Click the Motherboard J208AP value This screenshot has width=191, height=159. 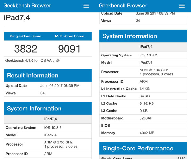pyautogui.click(x=146, y=118)
